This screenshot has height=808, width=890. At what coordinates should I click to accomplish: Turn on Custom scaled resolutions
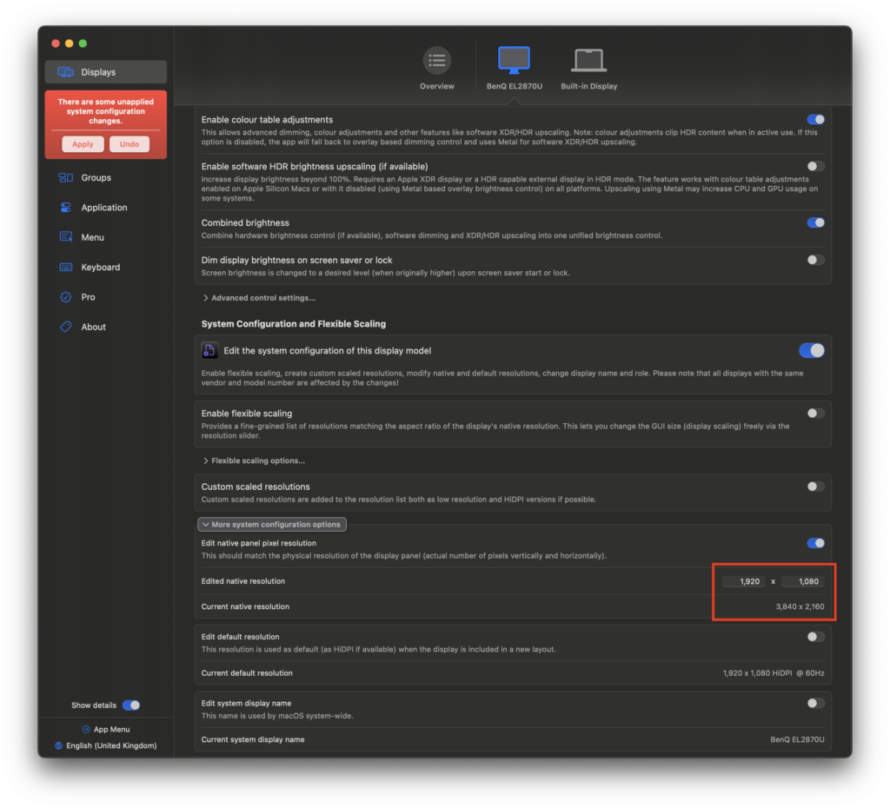coord(815,487)
